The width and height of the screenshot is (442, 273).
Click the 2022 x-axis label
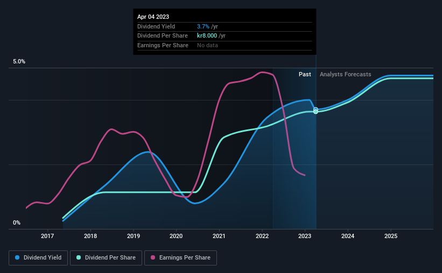(x=262, y=236)
